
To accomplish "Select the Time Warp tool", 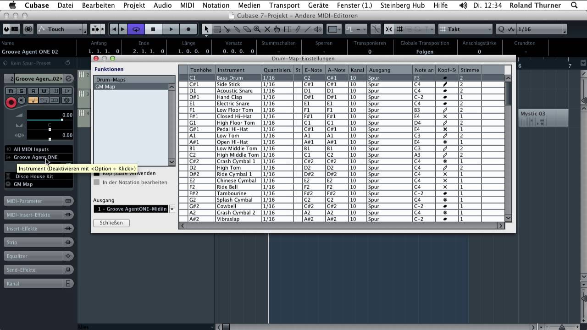I will click(288, 29).
